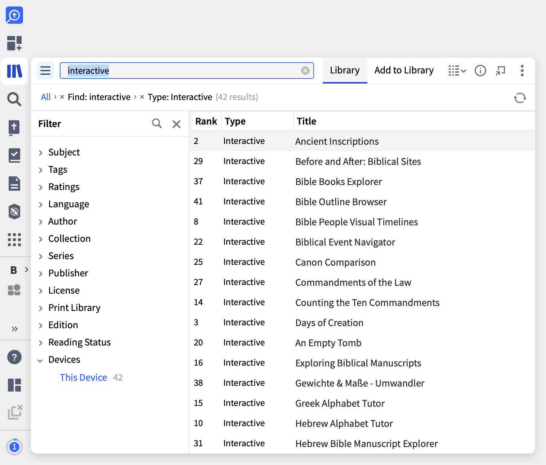Open the Library books icon in sidebar
Viewport: 546px width, 465px height.
(14, 71)
